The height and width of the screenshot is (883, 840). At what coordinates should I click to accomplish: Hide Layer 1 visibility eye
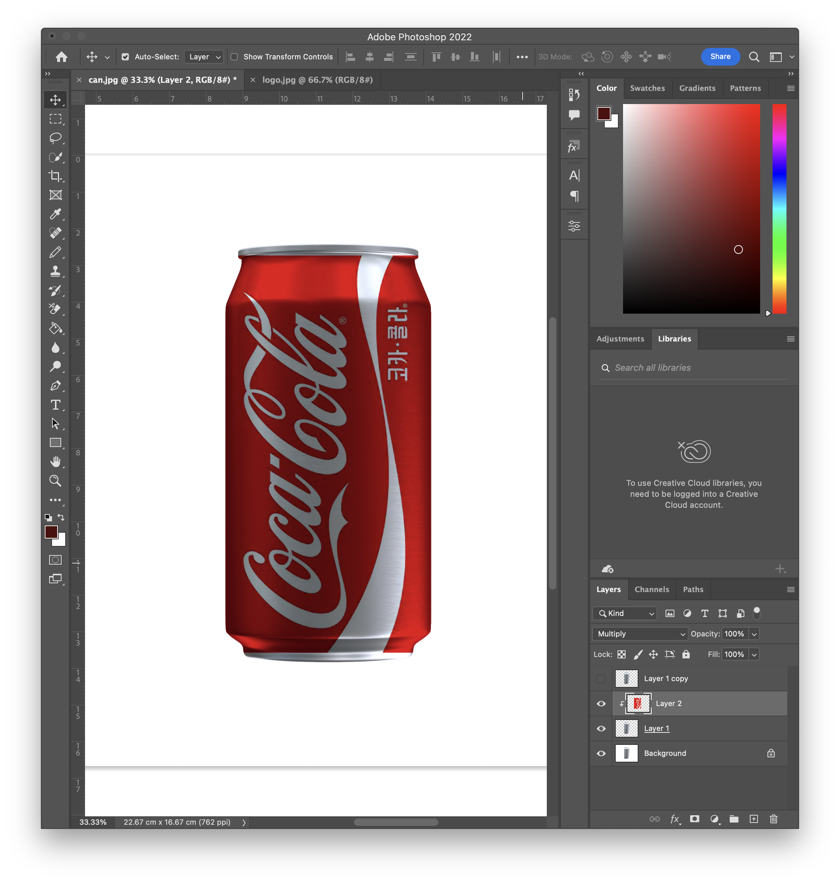[601, 729]
